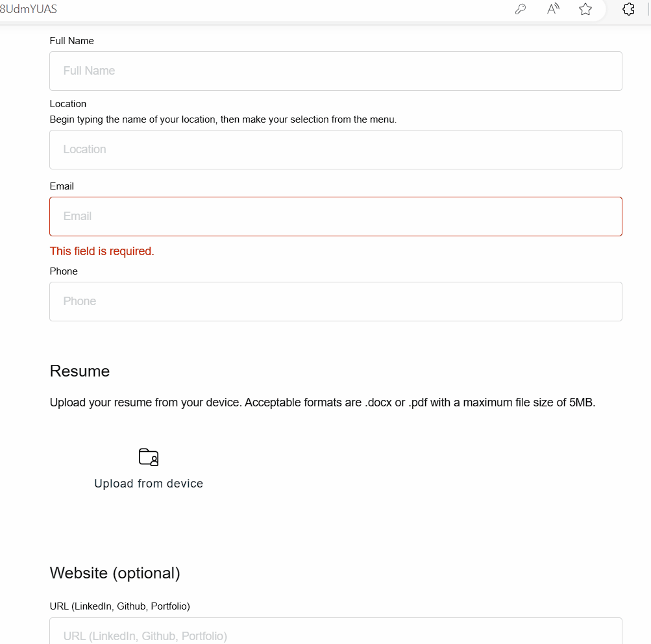Select the 8UdmYUAS browser tab
The height and width of the screenshot is (644, 651).
coord(29,9)
